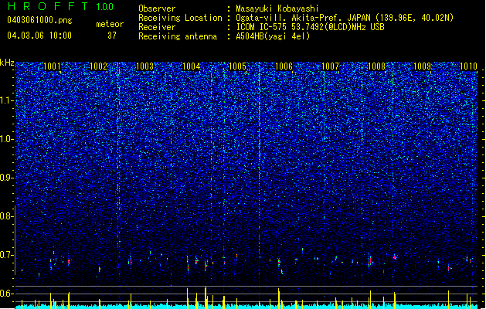This screenshot has height=309, width=486.
Task: Click the observer name Masayuki Kobayashi
Action: [x=277, y=8]
